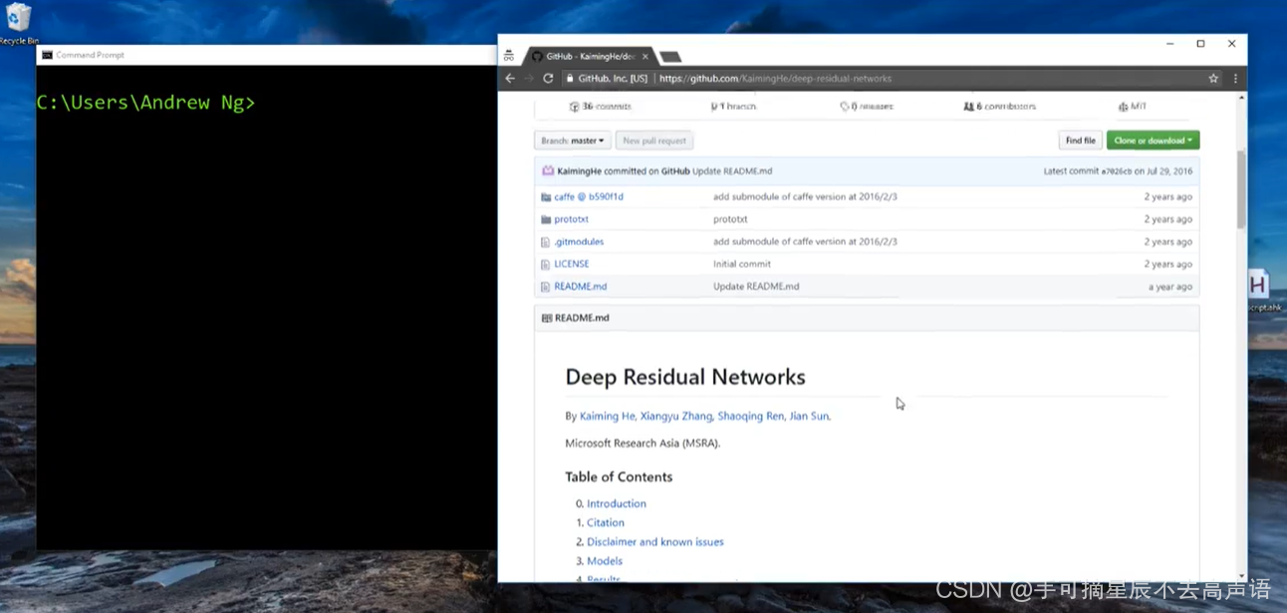1287x613 pixels.
Task: Click the Find file button
Action: [1080, 141]
